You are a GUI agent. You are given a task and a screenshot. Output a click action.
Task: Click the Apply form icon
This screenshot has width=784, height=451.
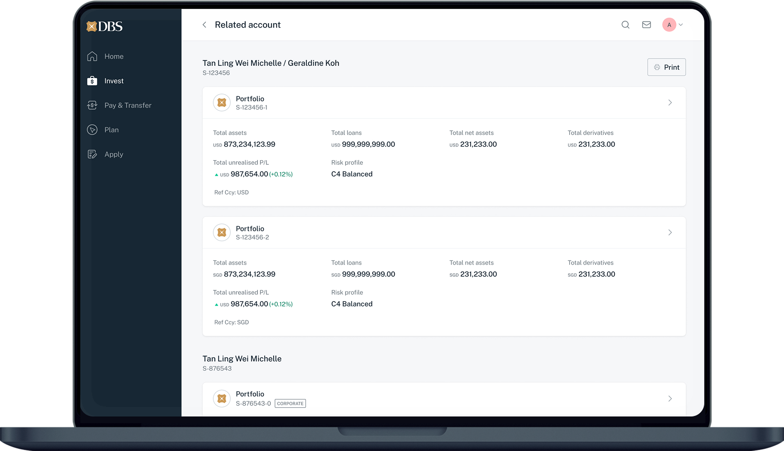point(92,154)
